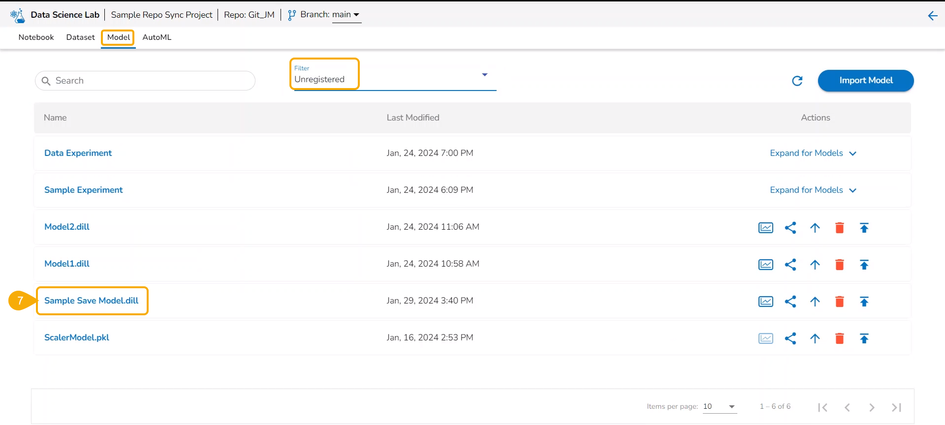This screenshot has width=945, height=425.
Task: Change the items per page dropdown
Action: coord(719,407)
